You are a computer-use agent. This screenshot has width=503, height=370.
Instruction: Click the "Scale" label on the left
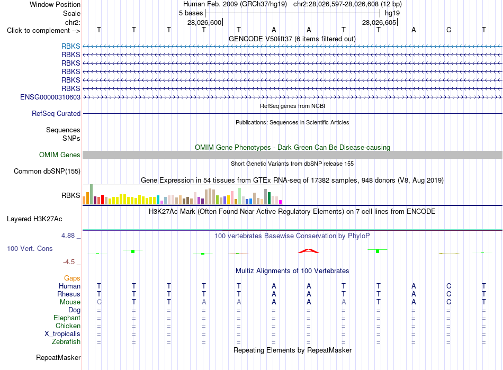[71, 13]
